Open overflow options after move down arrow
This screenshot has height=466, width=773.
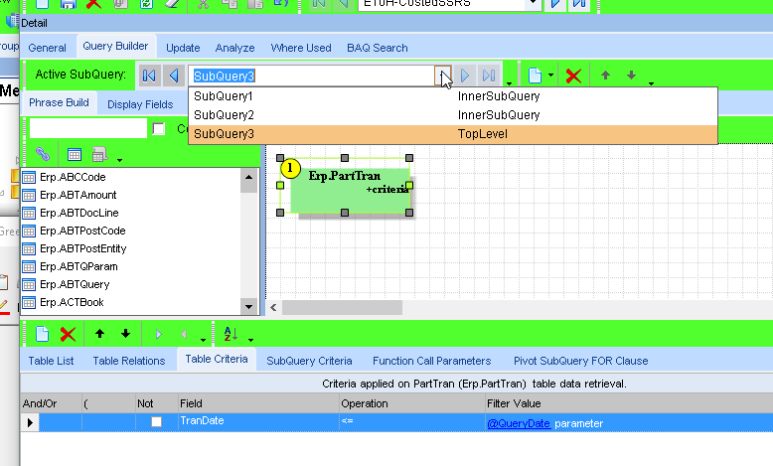point(651,83)
